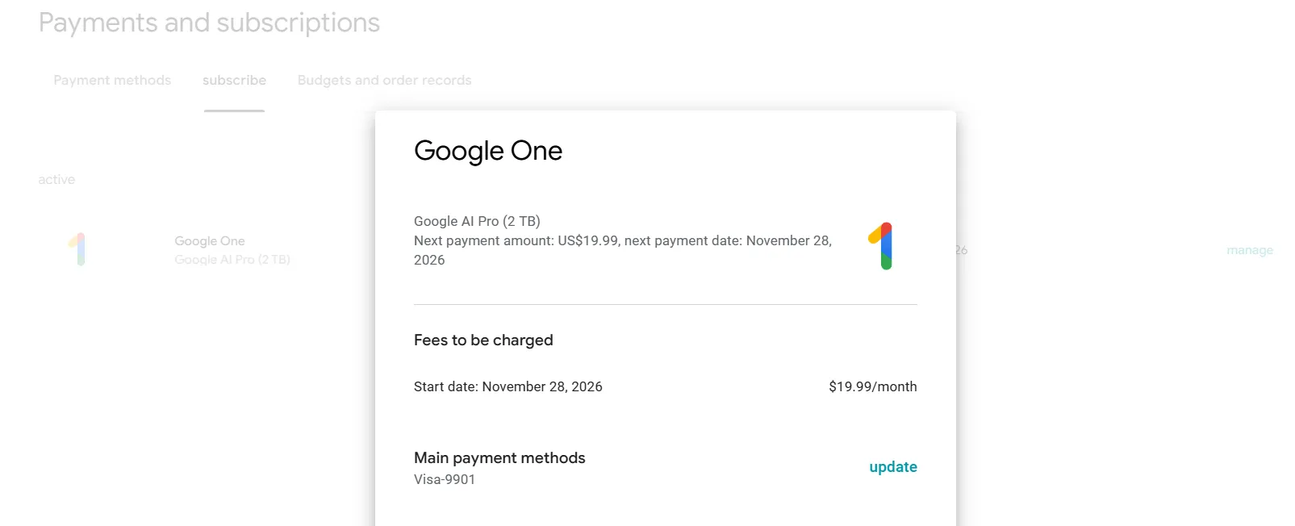1295x526 pixels.
Task: Select the subscribe tab
Action: pos(234,81)
